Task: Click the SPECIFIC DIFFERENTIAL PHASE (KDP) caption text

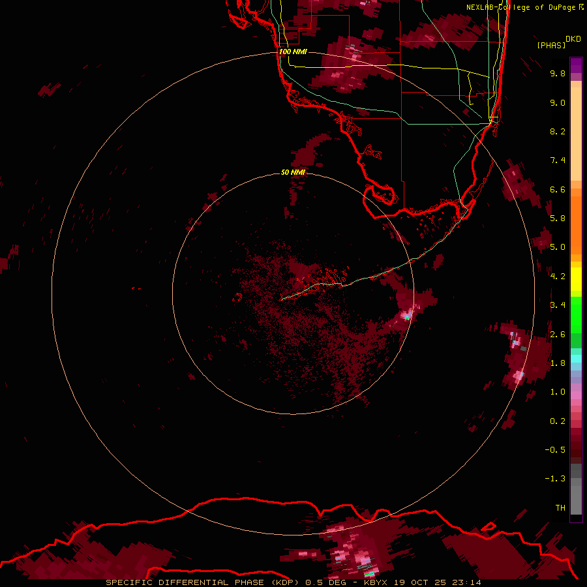Action: (202, 582)
